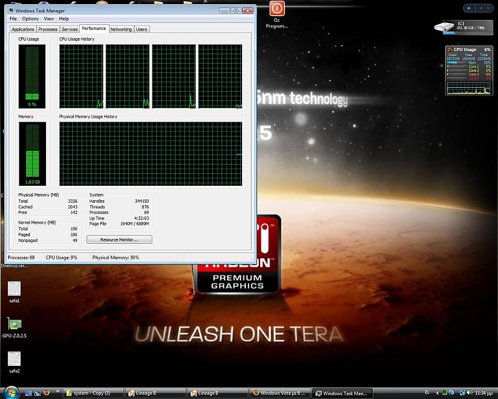
Task: Click the Paged kernel memory value 106
Action: click(74, 234)
